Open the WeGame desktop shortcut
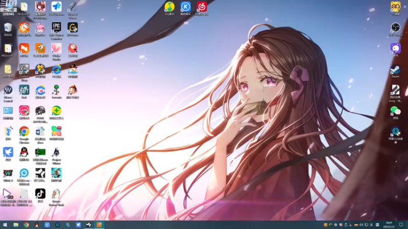Screen dimensions: 408x229 coord(72,29)
